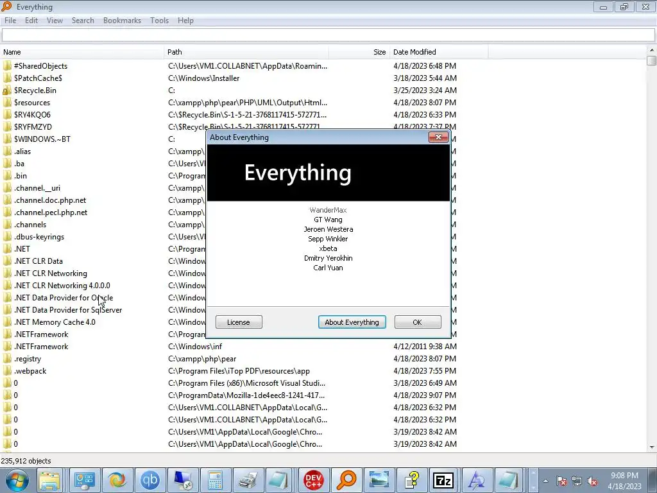Open the Control Panel taskbar icon

tap(84, 480)
